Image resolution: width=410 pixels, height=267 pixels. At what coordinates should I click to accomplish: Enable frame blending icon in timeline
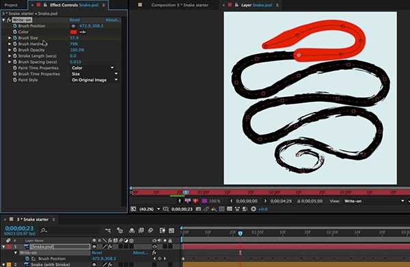141,230
